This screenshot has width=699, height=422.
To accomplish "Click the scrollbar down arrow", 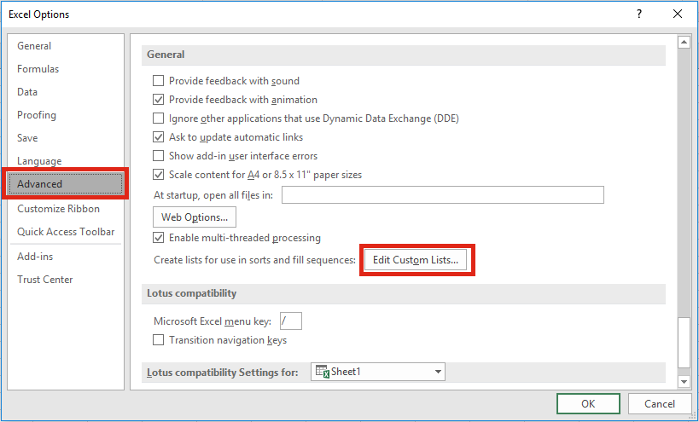I will coord(684,381).
